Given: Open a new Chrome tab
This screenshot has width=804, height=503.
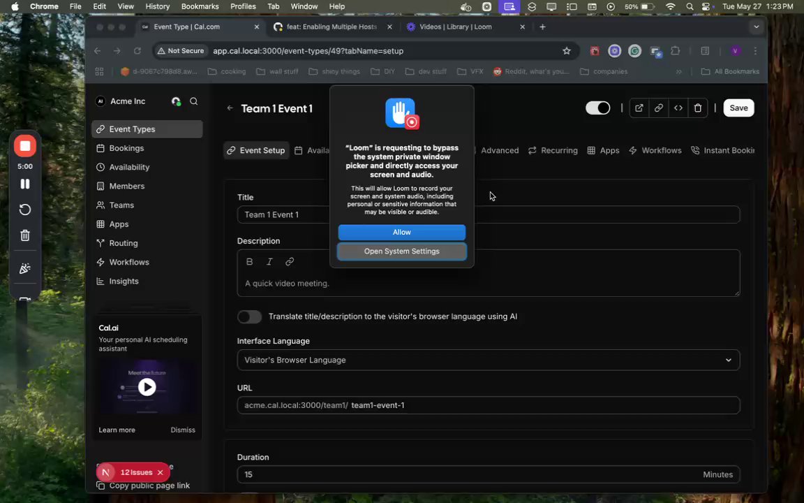Looking at the screenshot, I should (x=542, y=27).
